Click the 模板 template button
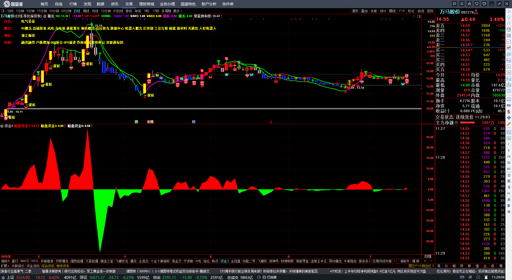 coord(416,261)
